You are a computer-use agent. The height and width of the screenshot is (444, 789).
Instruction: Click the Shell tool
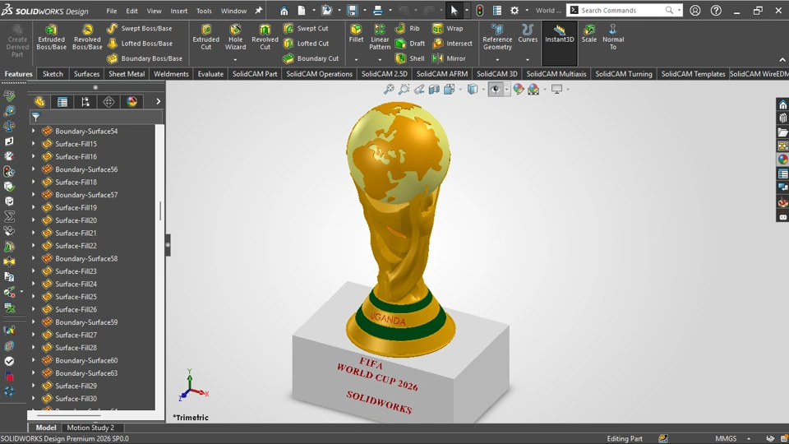pos(410,58)
